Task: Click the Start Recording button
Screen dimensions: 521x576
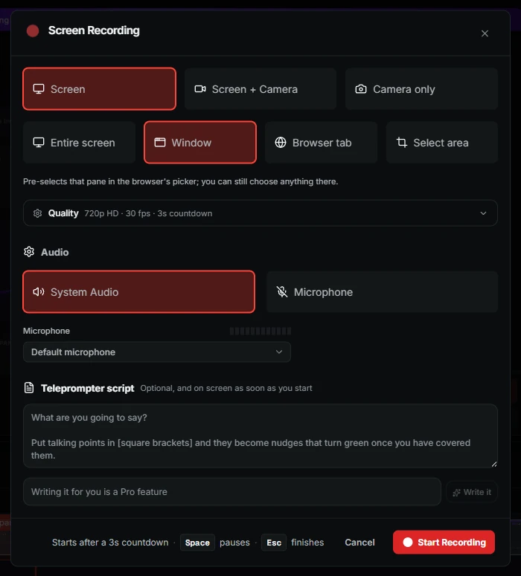Action: pyautogui.click(x=444, y=543)
